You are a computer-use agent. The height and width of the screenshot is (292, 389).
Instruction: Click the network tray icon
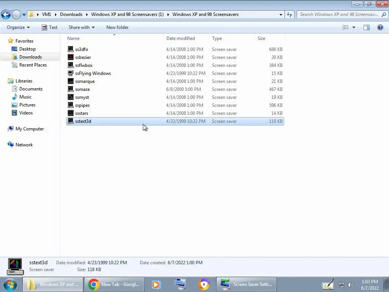tap(342, 285)
